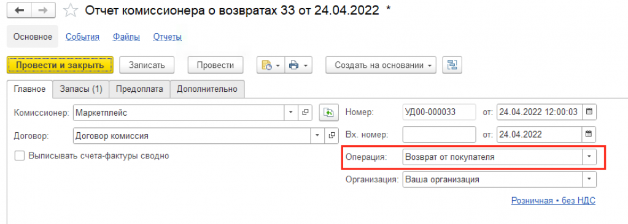Open the Операция dropdown list

(x=589, y=157)
